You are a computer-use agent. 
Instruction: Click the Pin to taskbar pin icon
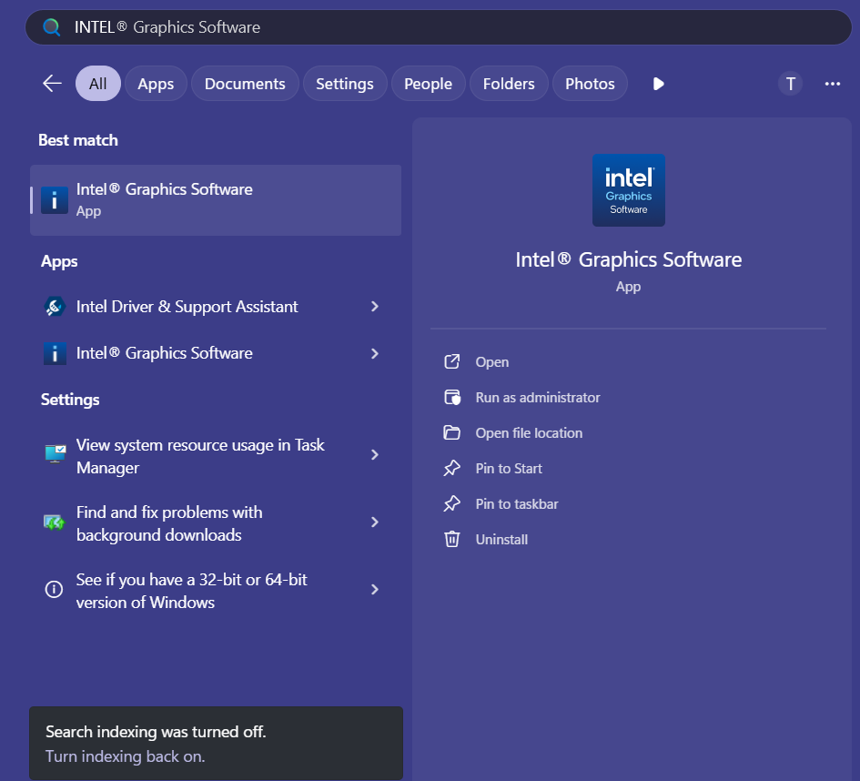[x=452, y=504]
